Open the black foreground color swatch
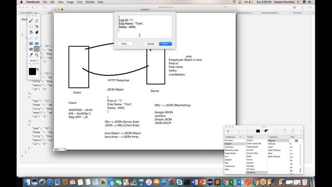Image resolution: width=332 pixels, height=187 pixels. [32, 72]
